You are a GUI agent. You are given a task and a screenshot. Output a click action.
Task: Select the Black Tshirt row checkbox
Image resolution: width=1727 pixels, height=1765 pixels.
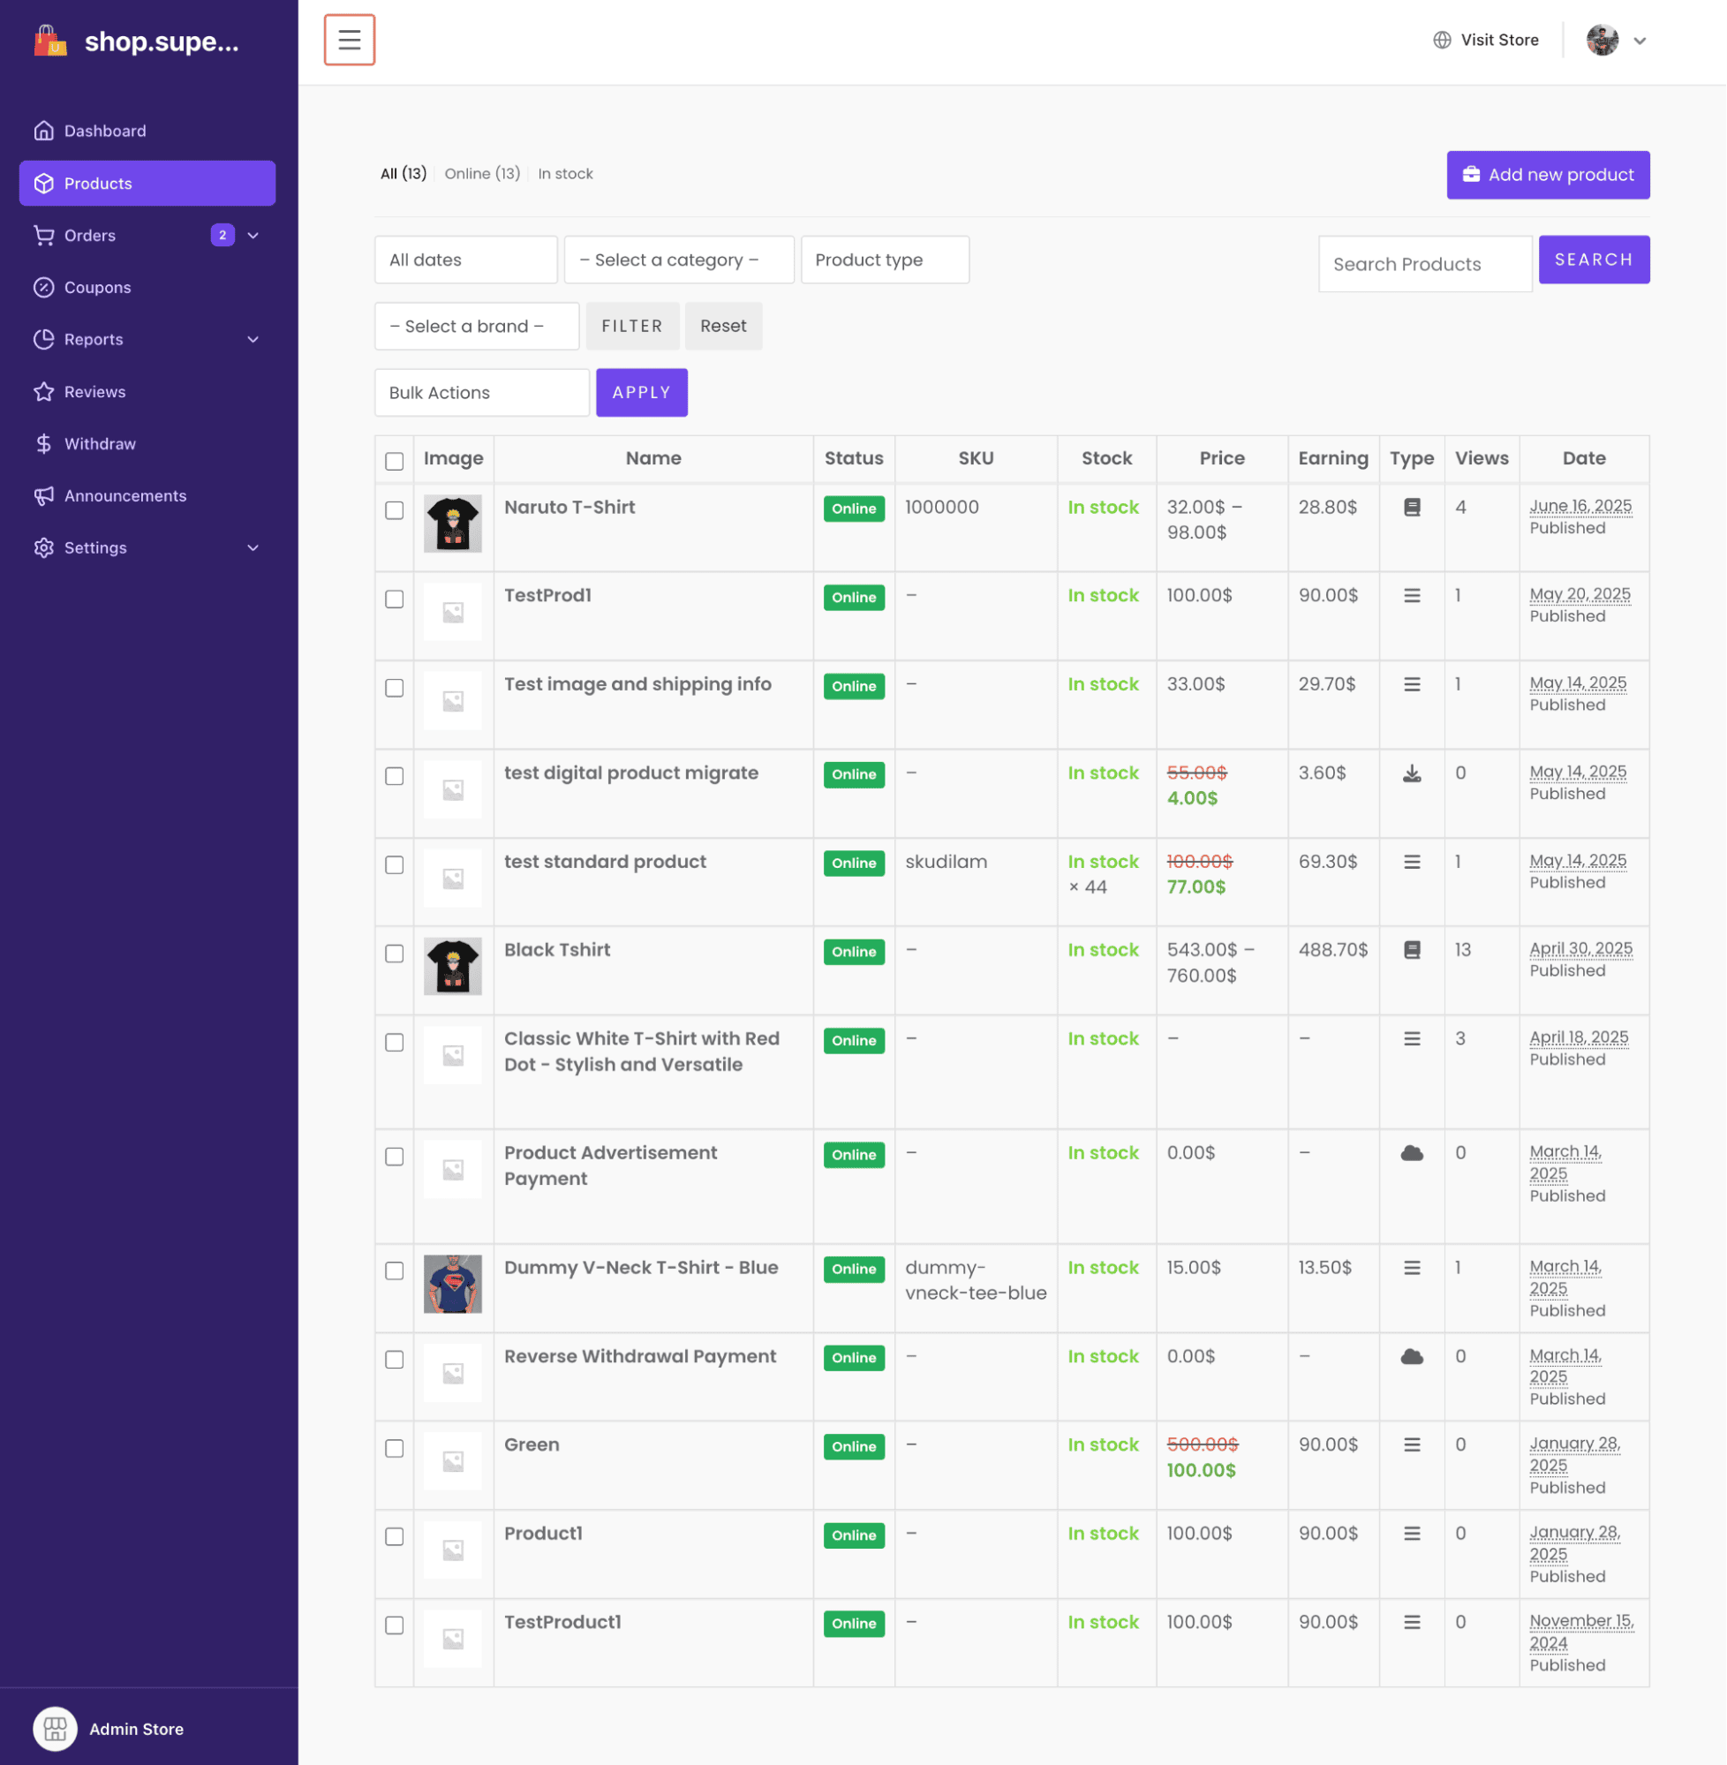pyautogui.click(x=394, y=953)
